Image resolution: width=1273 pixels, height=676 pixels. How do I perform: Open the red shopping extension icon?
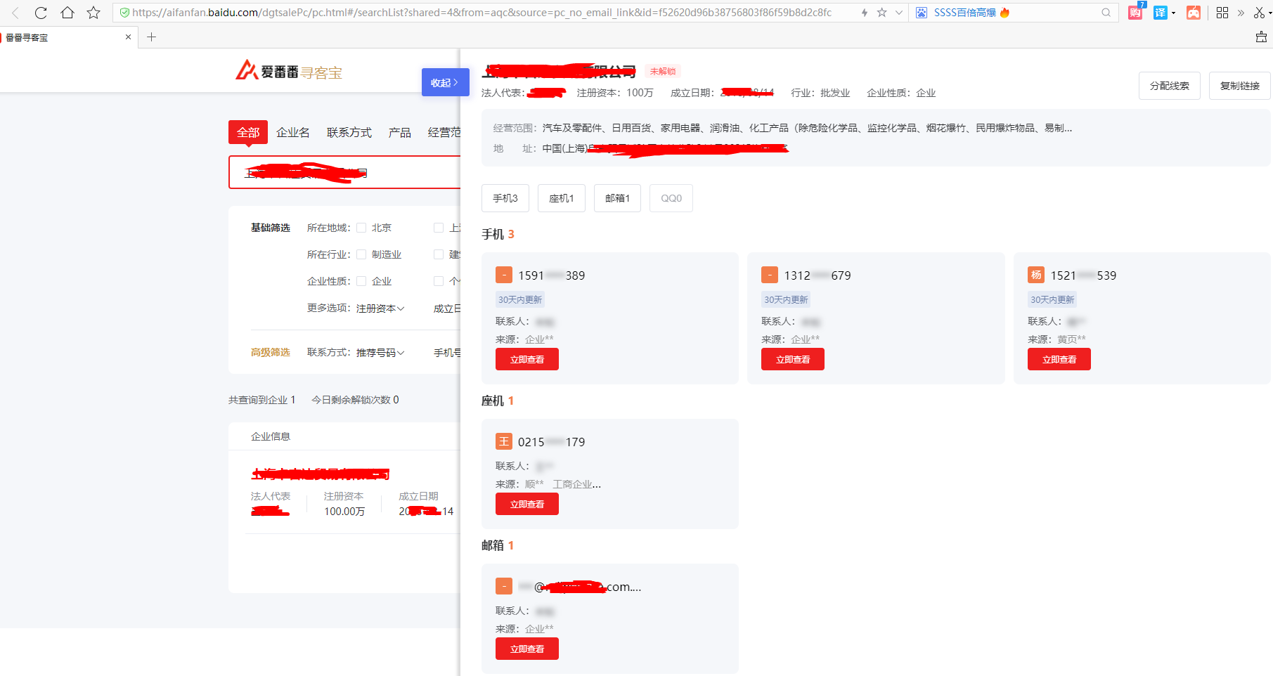[1135, 12]
